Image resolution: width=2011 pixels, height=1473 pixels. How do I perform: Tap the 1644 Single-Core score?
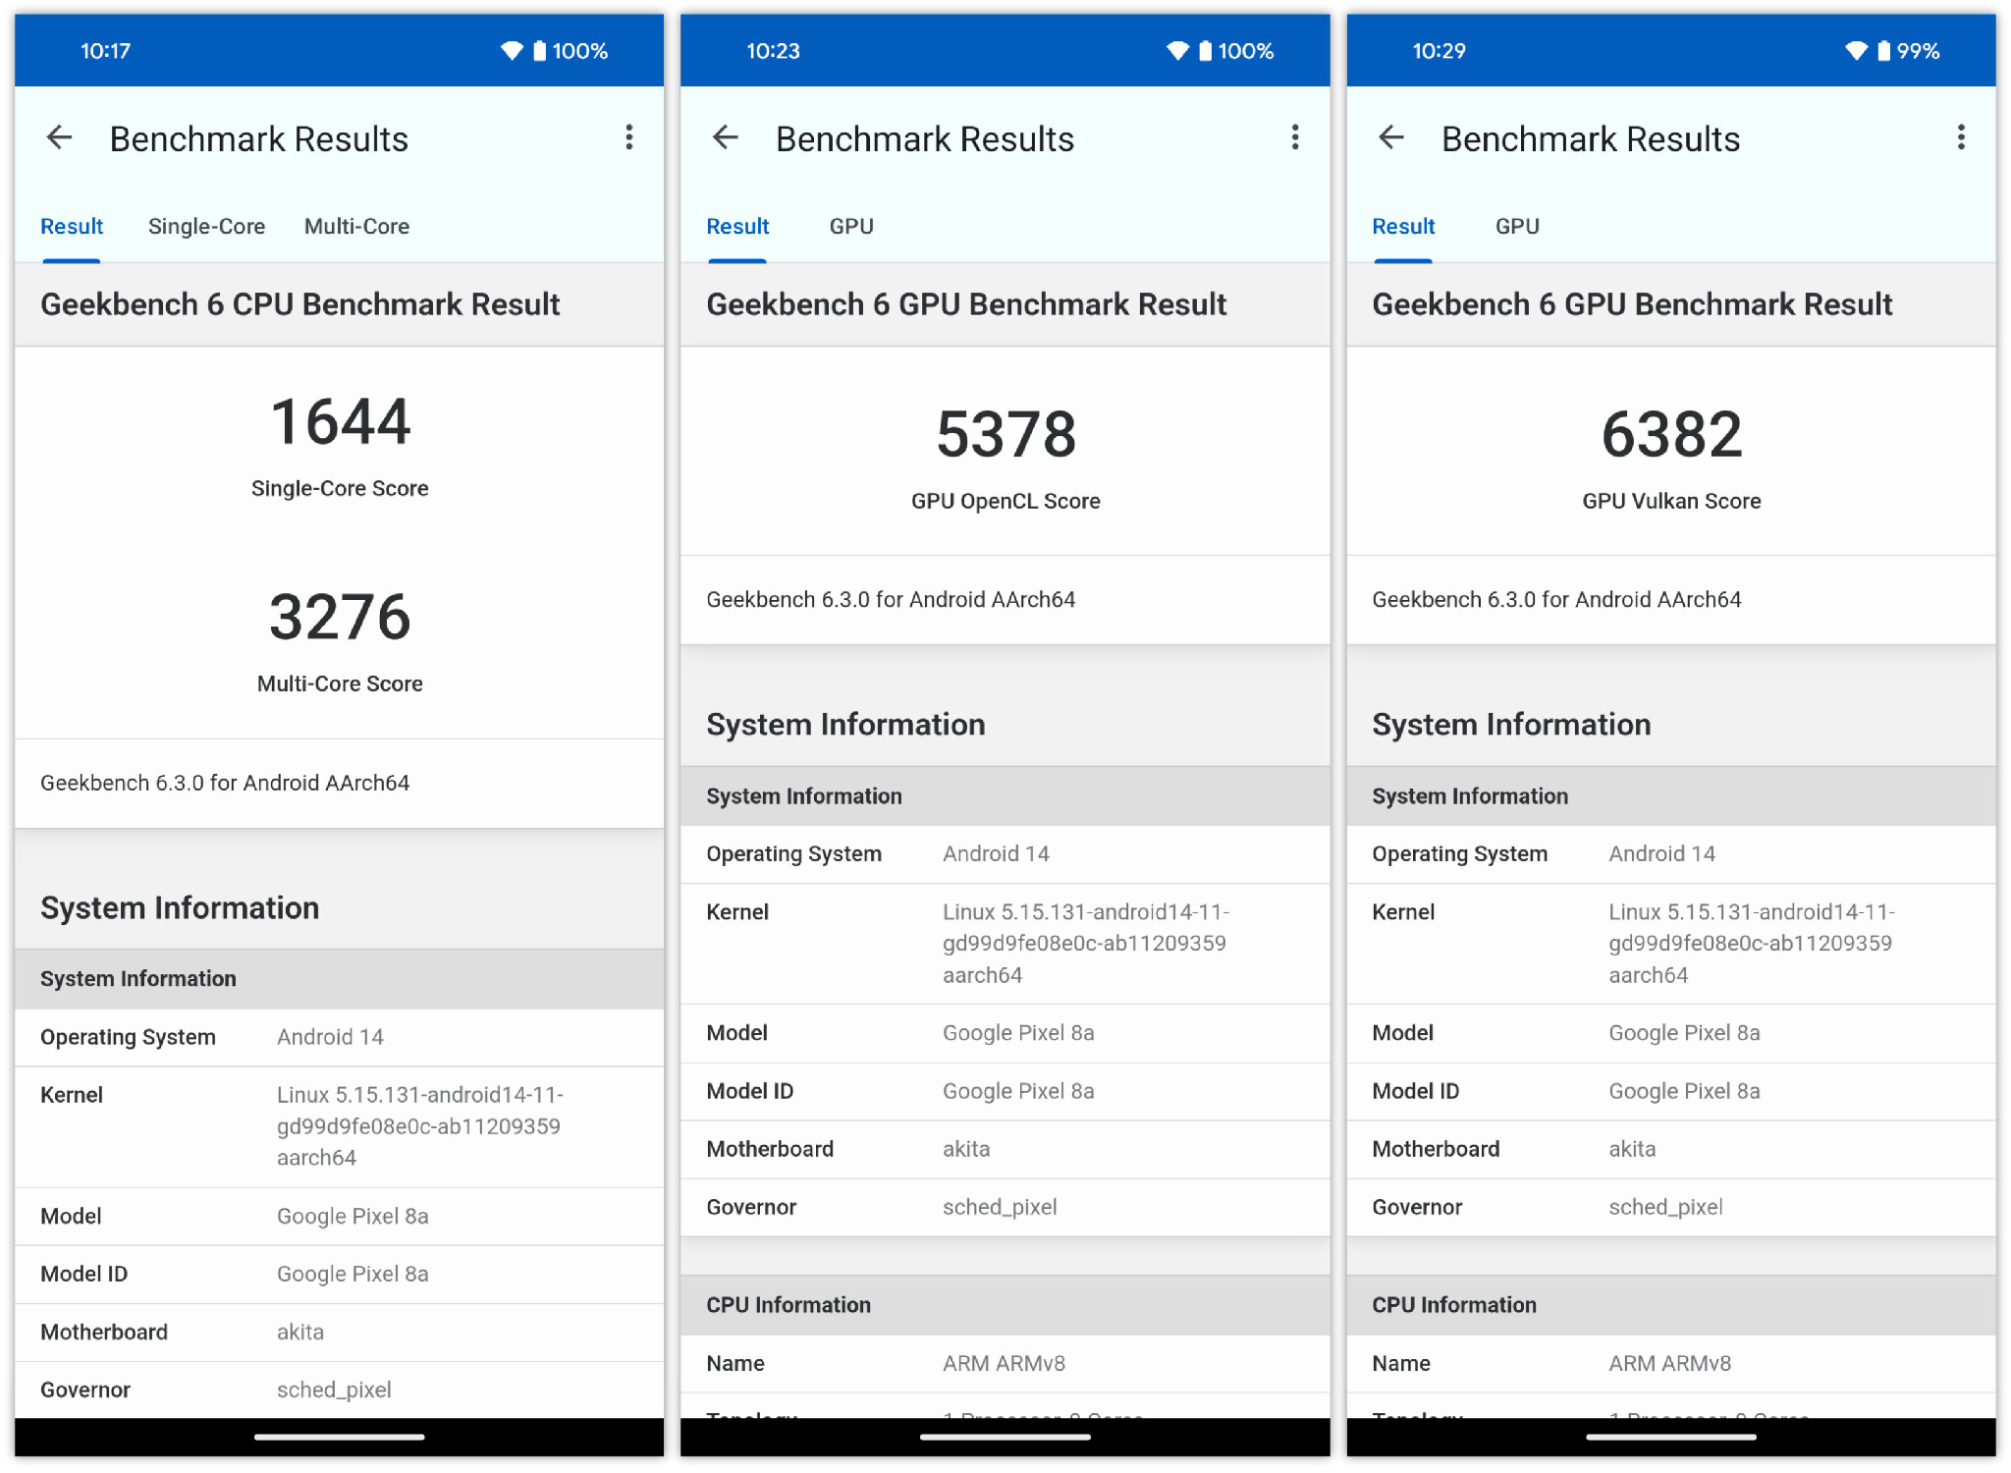pos(340,422)
